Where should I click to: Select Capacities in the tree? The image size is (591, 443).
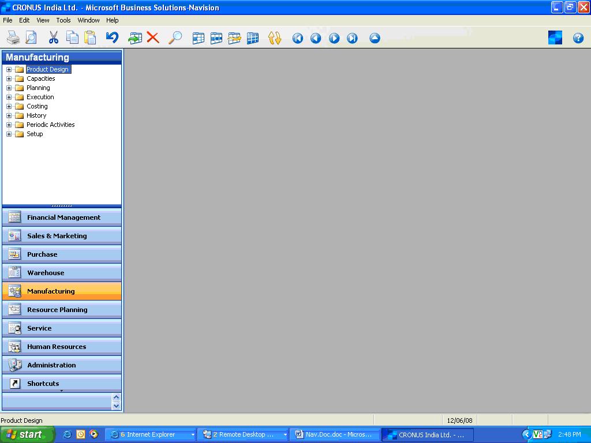[x=41, y=78]
